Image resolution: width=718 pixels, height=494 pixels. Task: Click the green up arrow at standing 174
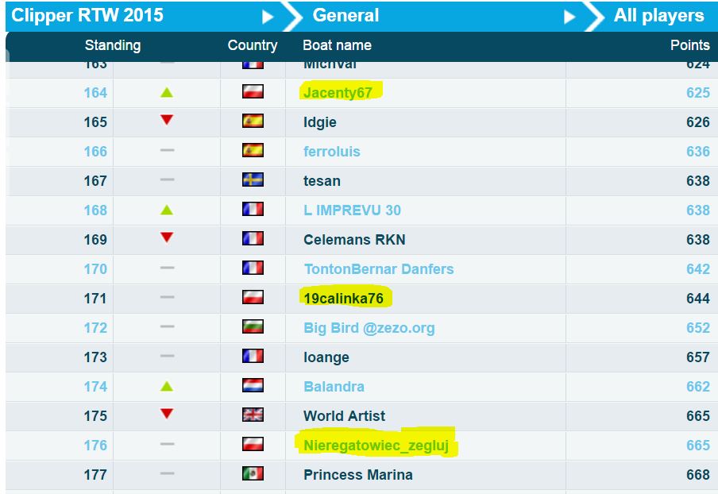click(x=167, y=387)
